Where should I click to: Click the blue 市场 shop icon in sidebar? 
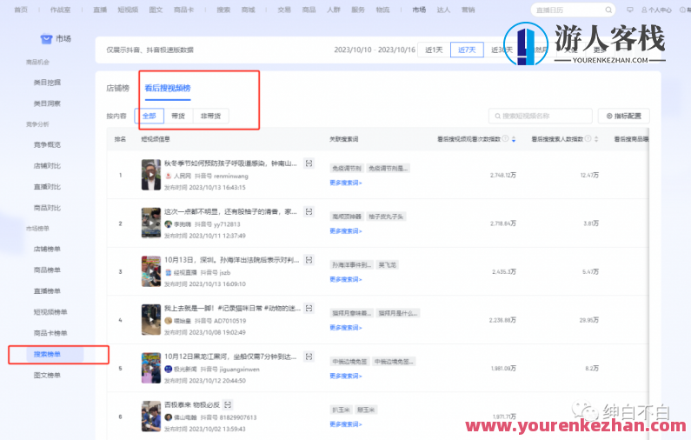click(x=46, y=39)
